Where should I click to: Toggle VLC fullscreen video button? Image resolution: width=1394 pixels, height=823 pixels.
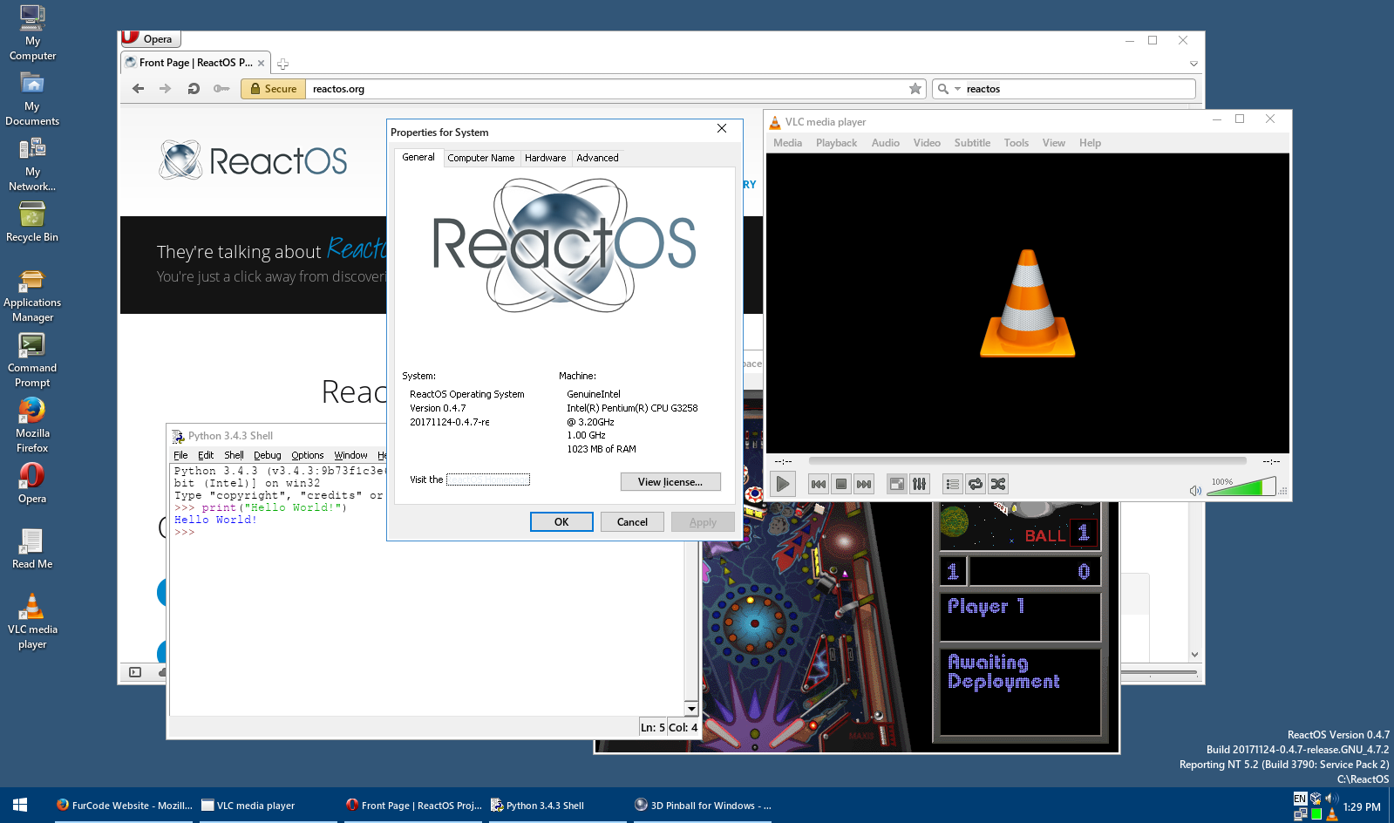point(896,484)
